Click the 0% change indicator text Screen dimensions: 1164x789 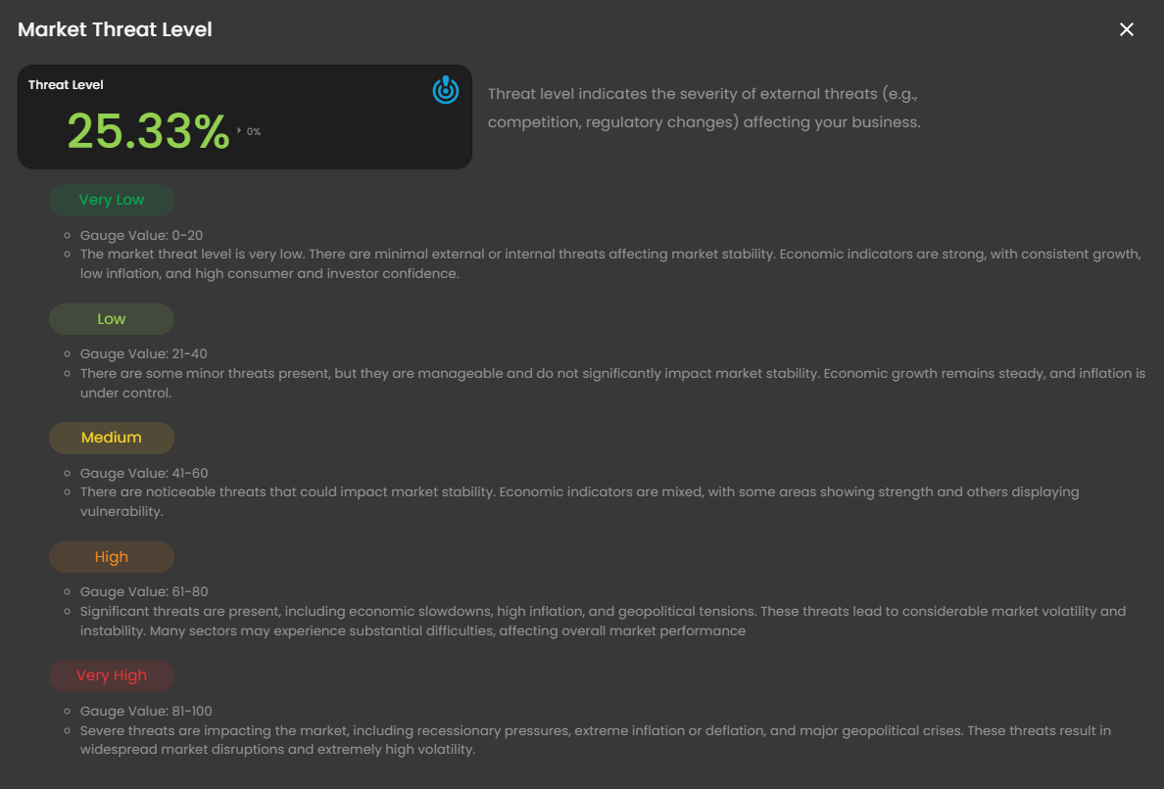254,131
